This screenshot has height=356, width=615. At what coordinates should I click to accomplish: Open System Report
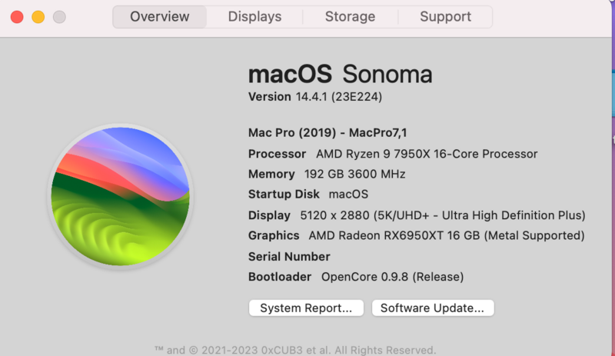click(x=306, y=308)
